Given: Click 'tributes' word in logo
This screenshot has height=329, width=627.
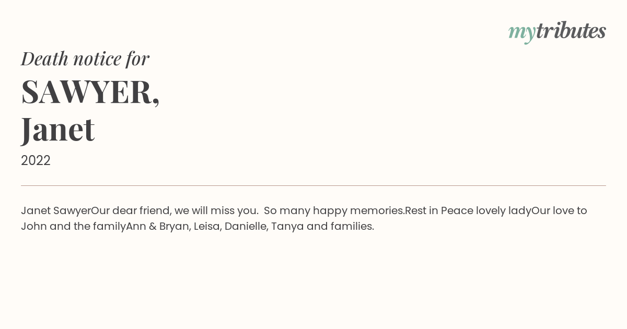Looking at the screenshot, I should point(571,31).
